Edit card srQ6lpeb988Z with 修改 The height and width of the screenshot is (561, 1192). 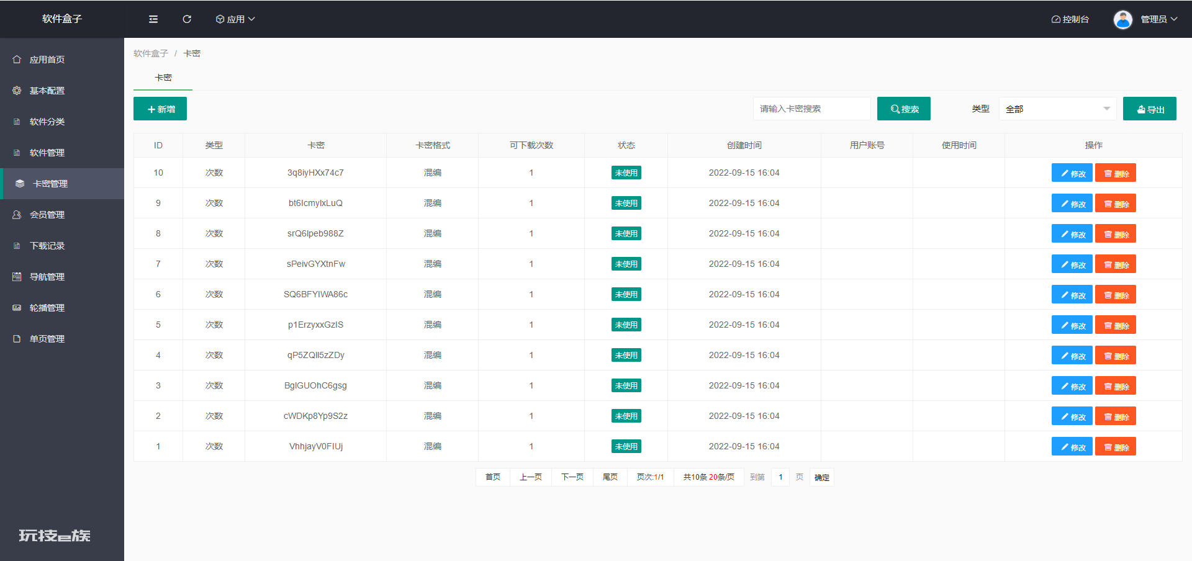[1072, 233]
